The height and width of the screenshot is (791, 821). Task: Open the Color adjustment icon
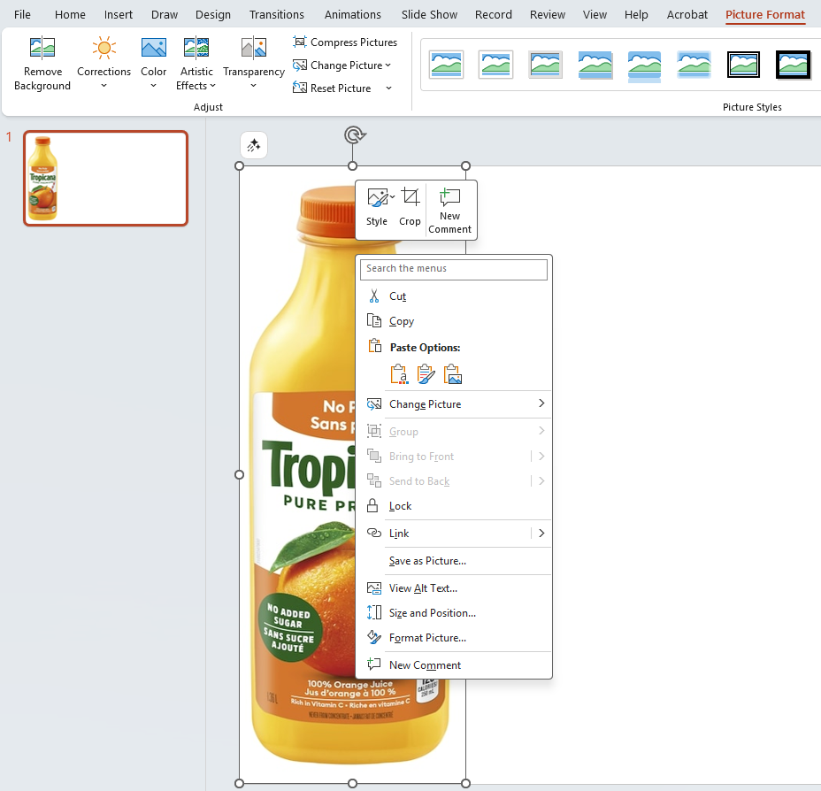153,48
